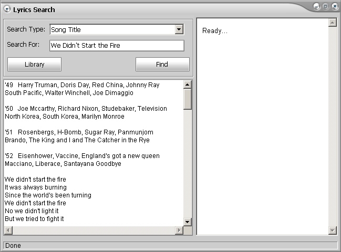Select the Song Title combo box field
Viewport: 341px width, 252px height.
pos(117,29)
